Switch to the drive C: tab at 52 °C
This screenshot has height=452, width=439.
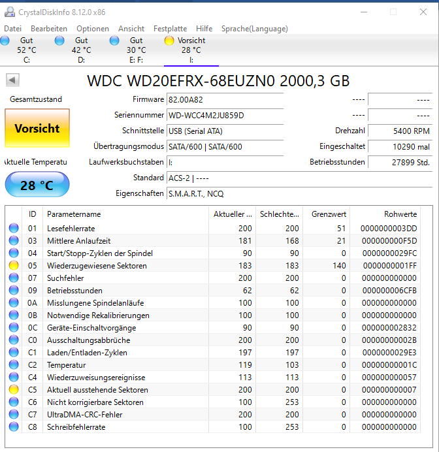coord(27,50)
